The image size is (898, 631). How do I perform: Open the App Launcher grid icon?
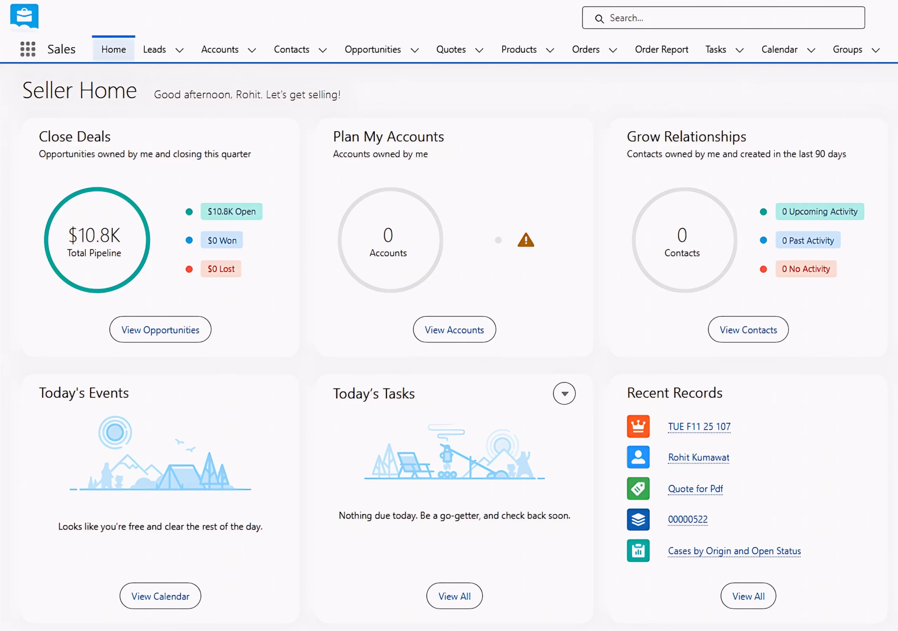pos(28,49)
